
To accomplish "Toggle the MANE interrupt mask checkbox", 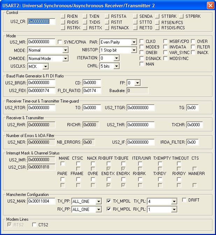I will point(63,164).
